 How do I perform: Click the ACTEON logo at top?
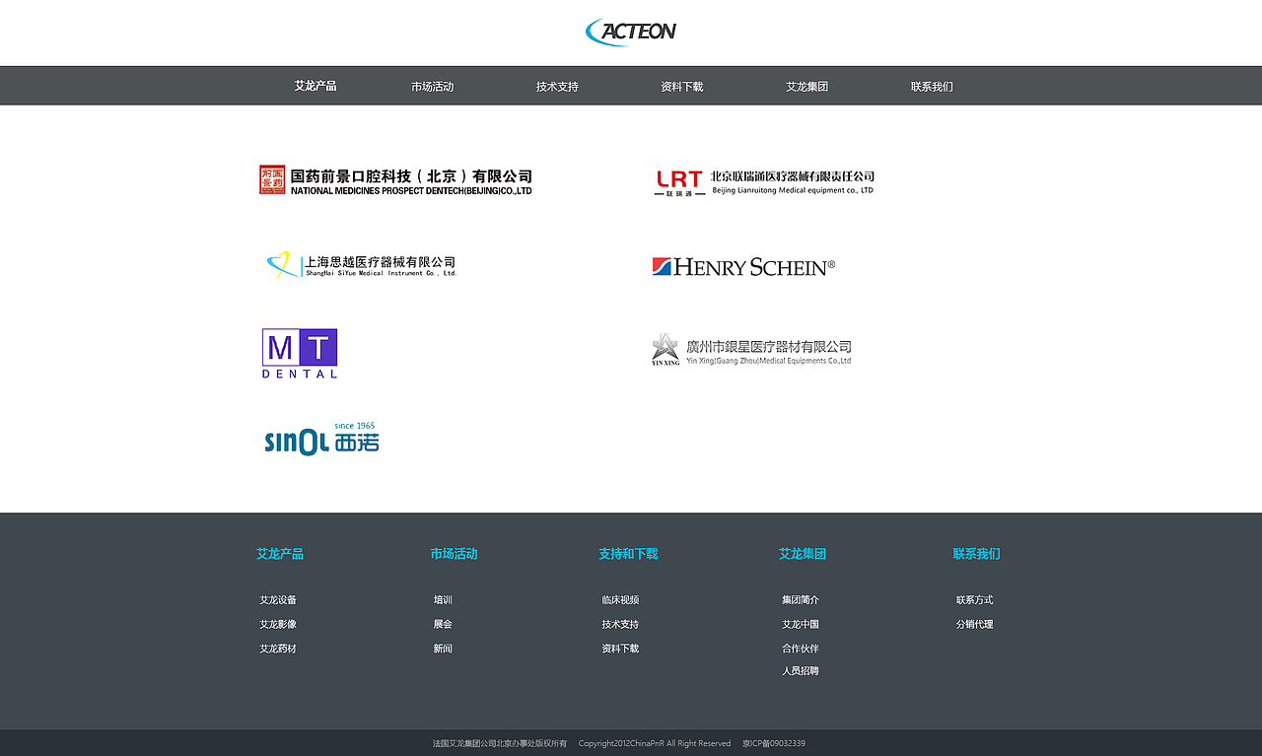pyautogui.click(x=631, y=32)
